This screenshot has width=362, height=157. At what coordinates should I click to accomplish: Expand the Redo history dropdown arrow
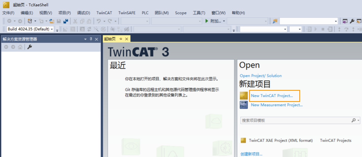115,21
